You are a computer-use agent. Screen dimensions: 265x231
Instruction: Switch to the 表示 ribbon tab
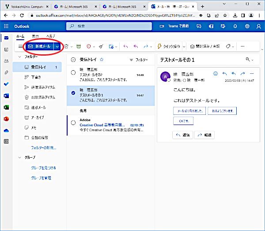[x=35, y=36]
